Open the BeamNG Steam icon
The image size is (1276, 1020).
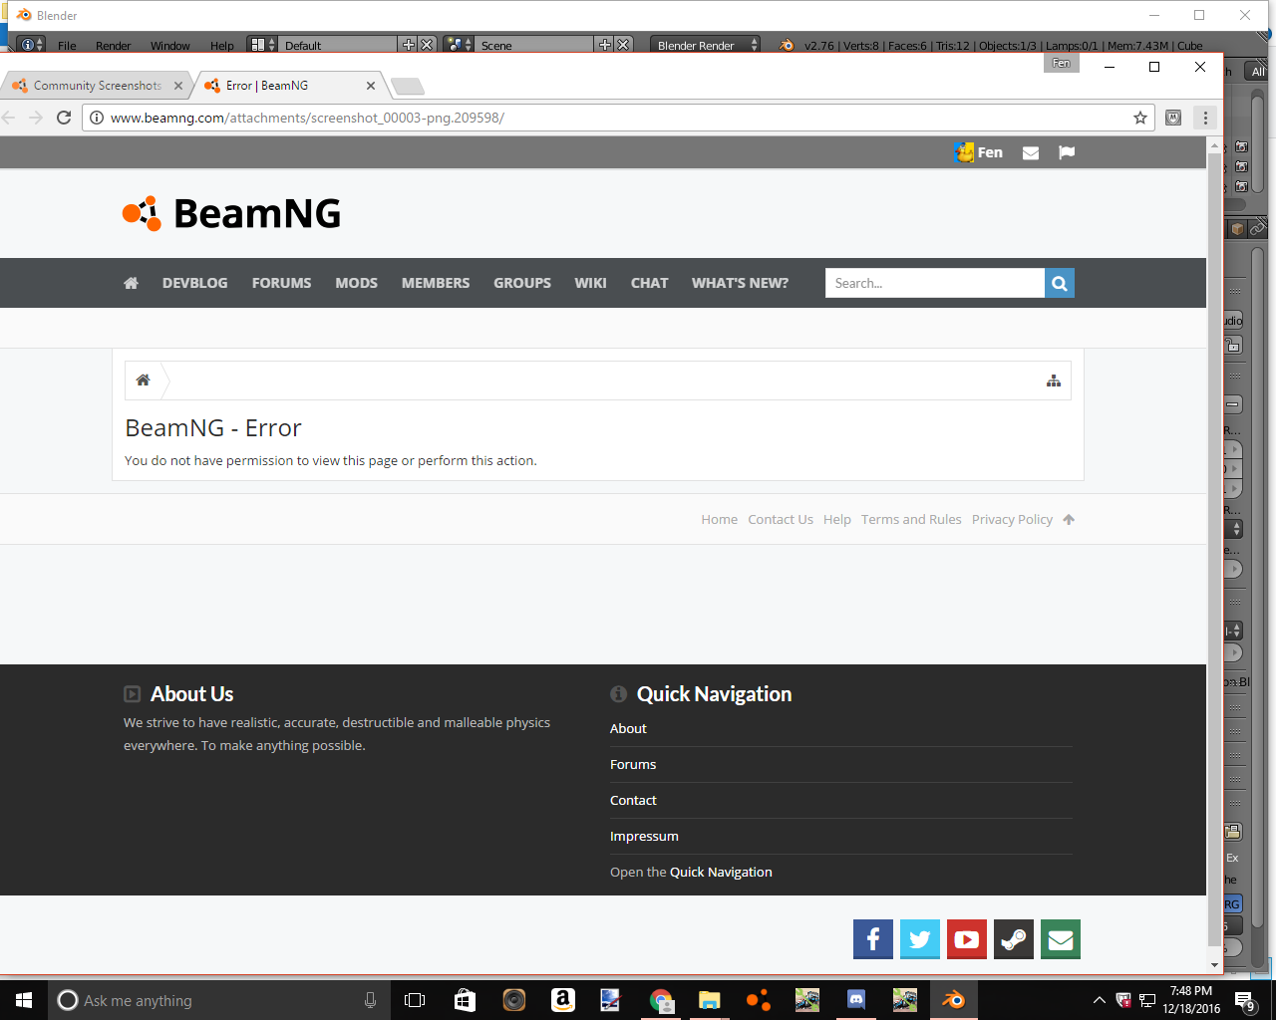coord(1014,939)
